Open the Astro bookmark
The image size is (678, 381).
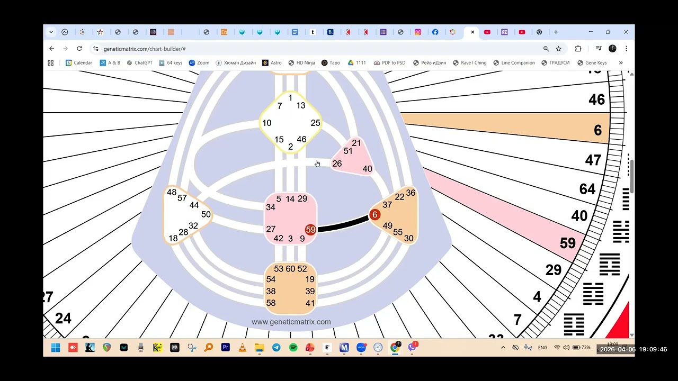click(x=272, y=63)
